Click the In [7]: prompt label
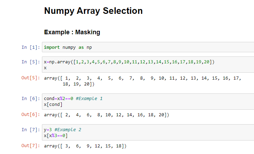Image resolution: width=254 pixels, height=154 pixels. point(31,130)
